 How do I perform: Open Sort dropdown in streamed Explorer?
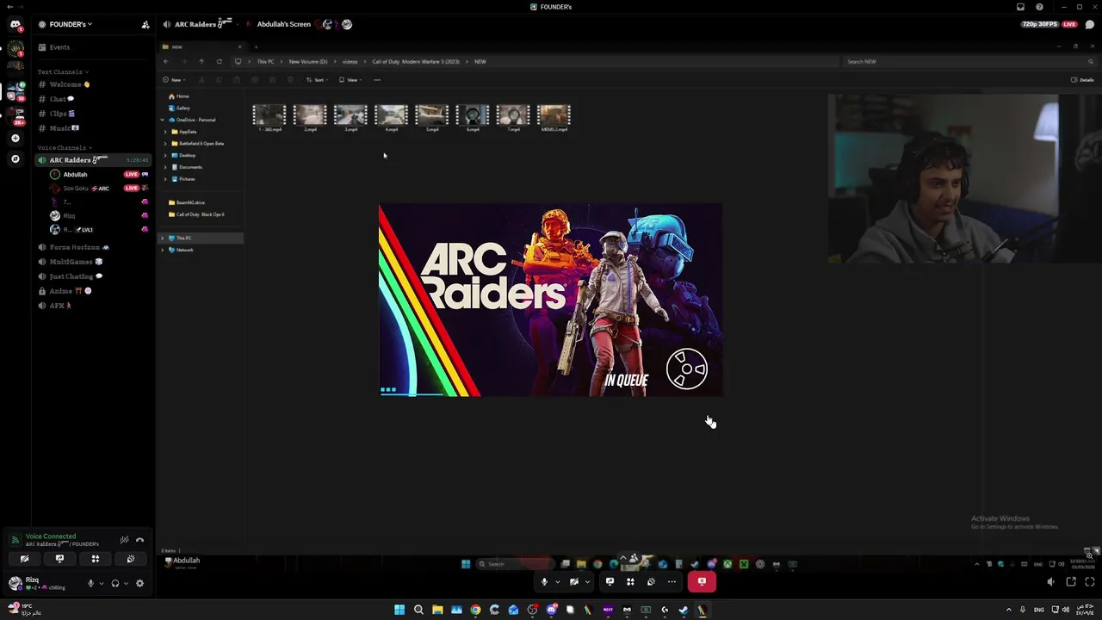(317, 80)
